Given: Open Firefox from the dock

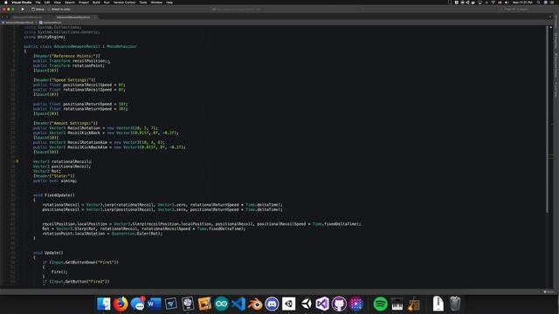Looking at the screenshot, I should tap(121, 304).
